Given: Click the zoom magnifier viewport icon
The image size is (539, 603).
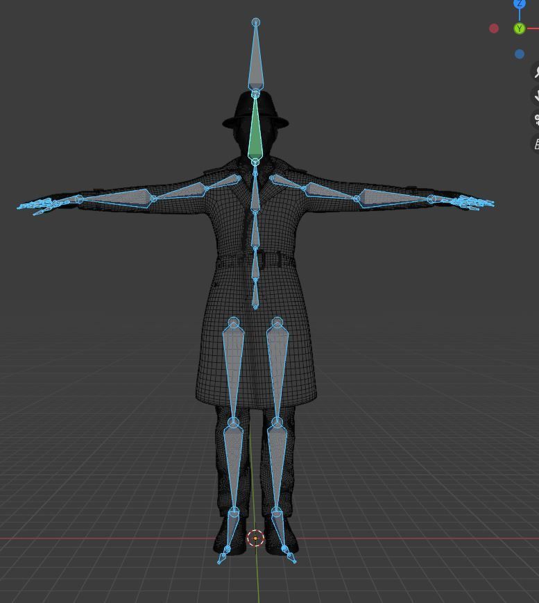Looking at the screenshot, I should (x=536, y=71).
